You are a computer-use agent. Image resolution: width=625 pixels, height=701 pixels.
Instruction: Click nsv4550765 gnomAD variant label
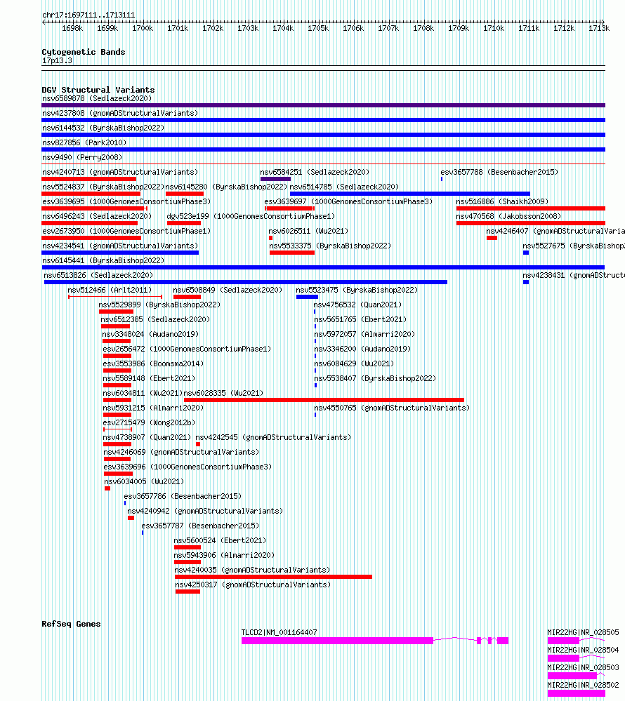[392, 408]
